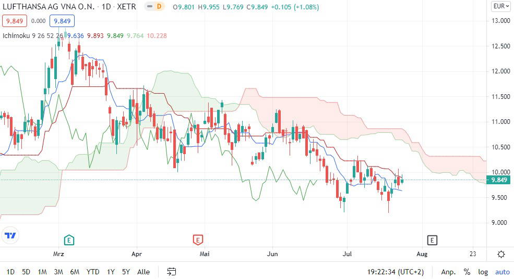This screenshot has width=514, height=279.
Task: Select the 1D time range
Action: tap(10, 272)
